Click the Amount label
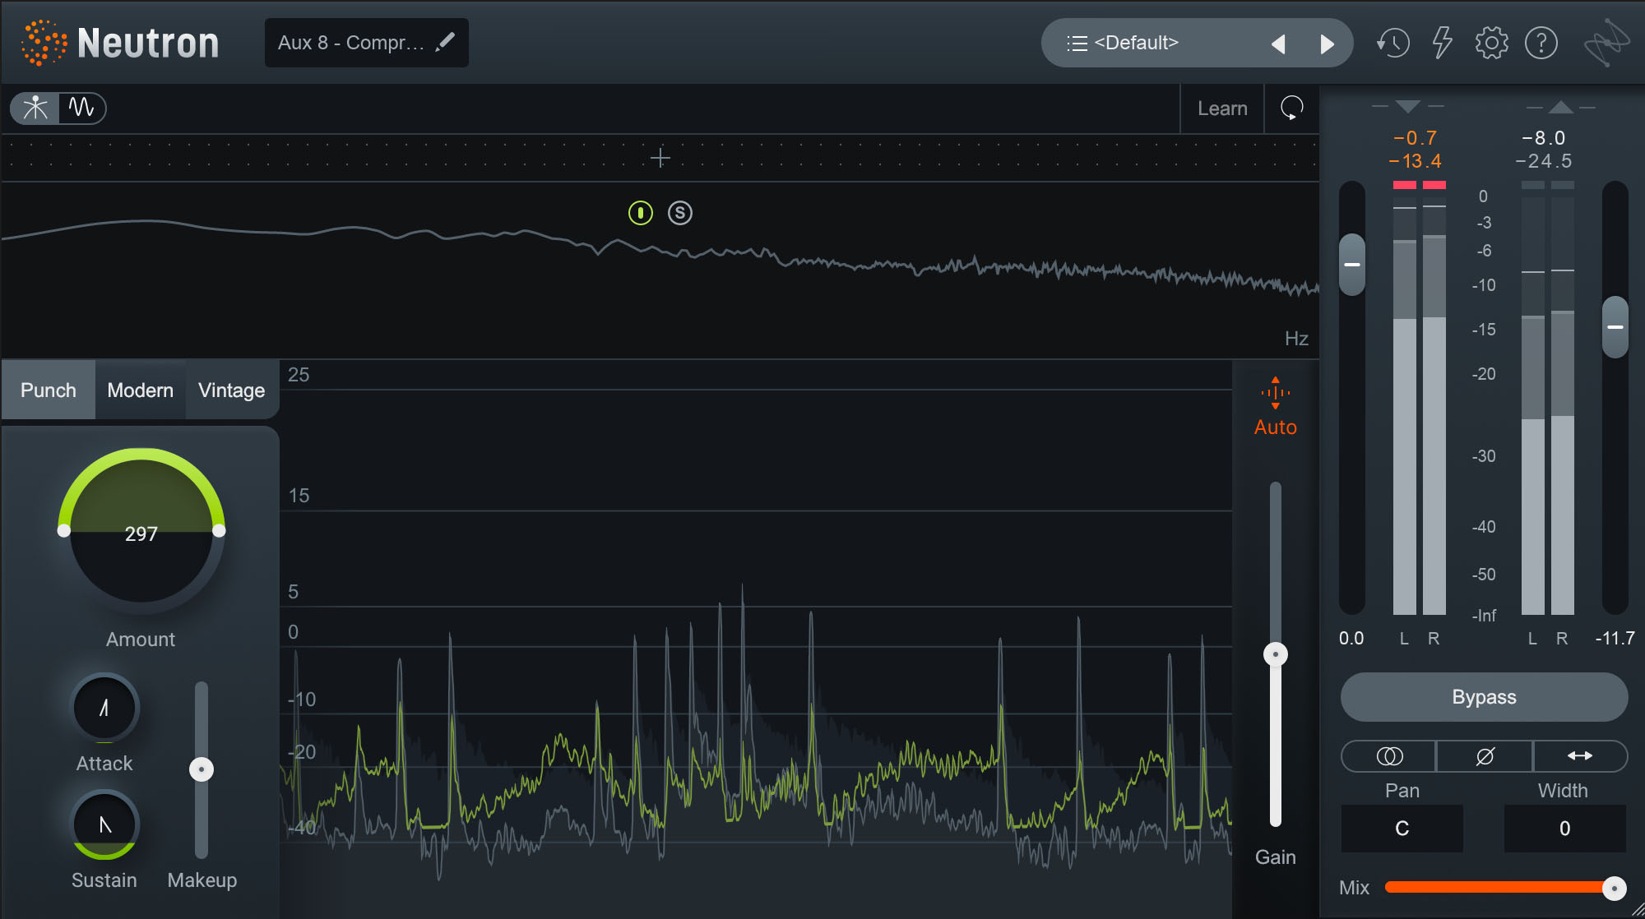The width and height of the screenshot is (1645, 919). pos(141,640)
